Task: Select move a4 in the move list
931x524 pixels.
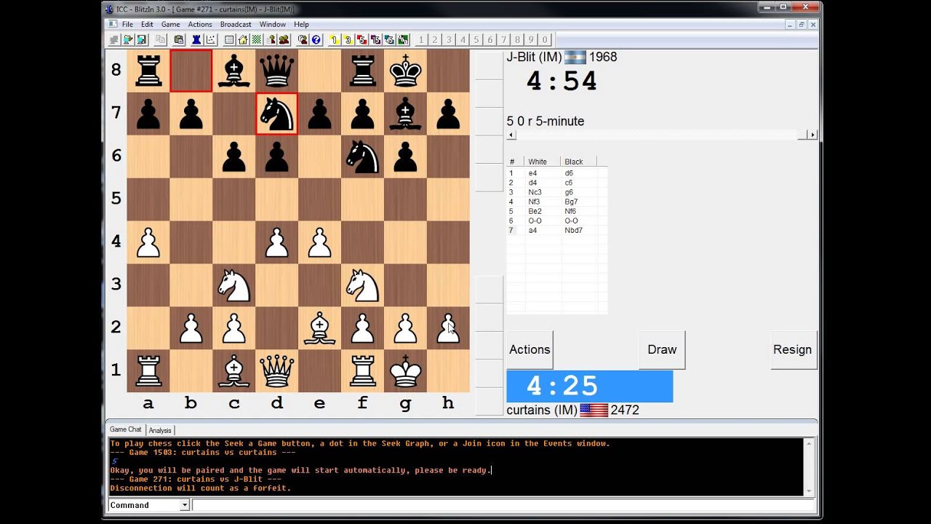Action: click(533, 230)
